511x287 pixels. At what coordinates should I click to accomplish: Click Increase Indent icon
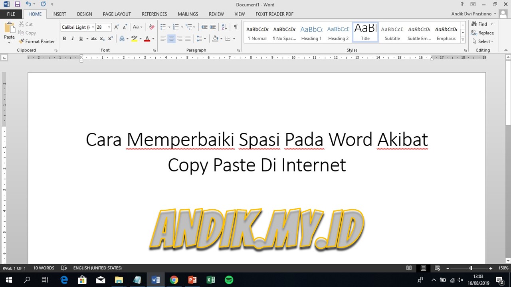[213, 27]
